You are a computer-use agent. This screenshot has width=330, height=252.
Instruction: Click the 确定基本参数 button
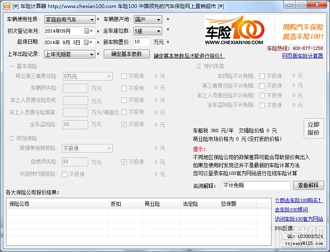(x=127, y=54)
